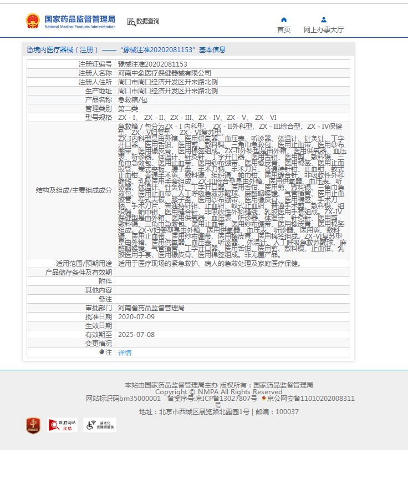Click the home icon above 首页
This screenshot has height=483, width=408.
284,20
